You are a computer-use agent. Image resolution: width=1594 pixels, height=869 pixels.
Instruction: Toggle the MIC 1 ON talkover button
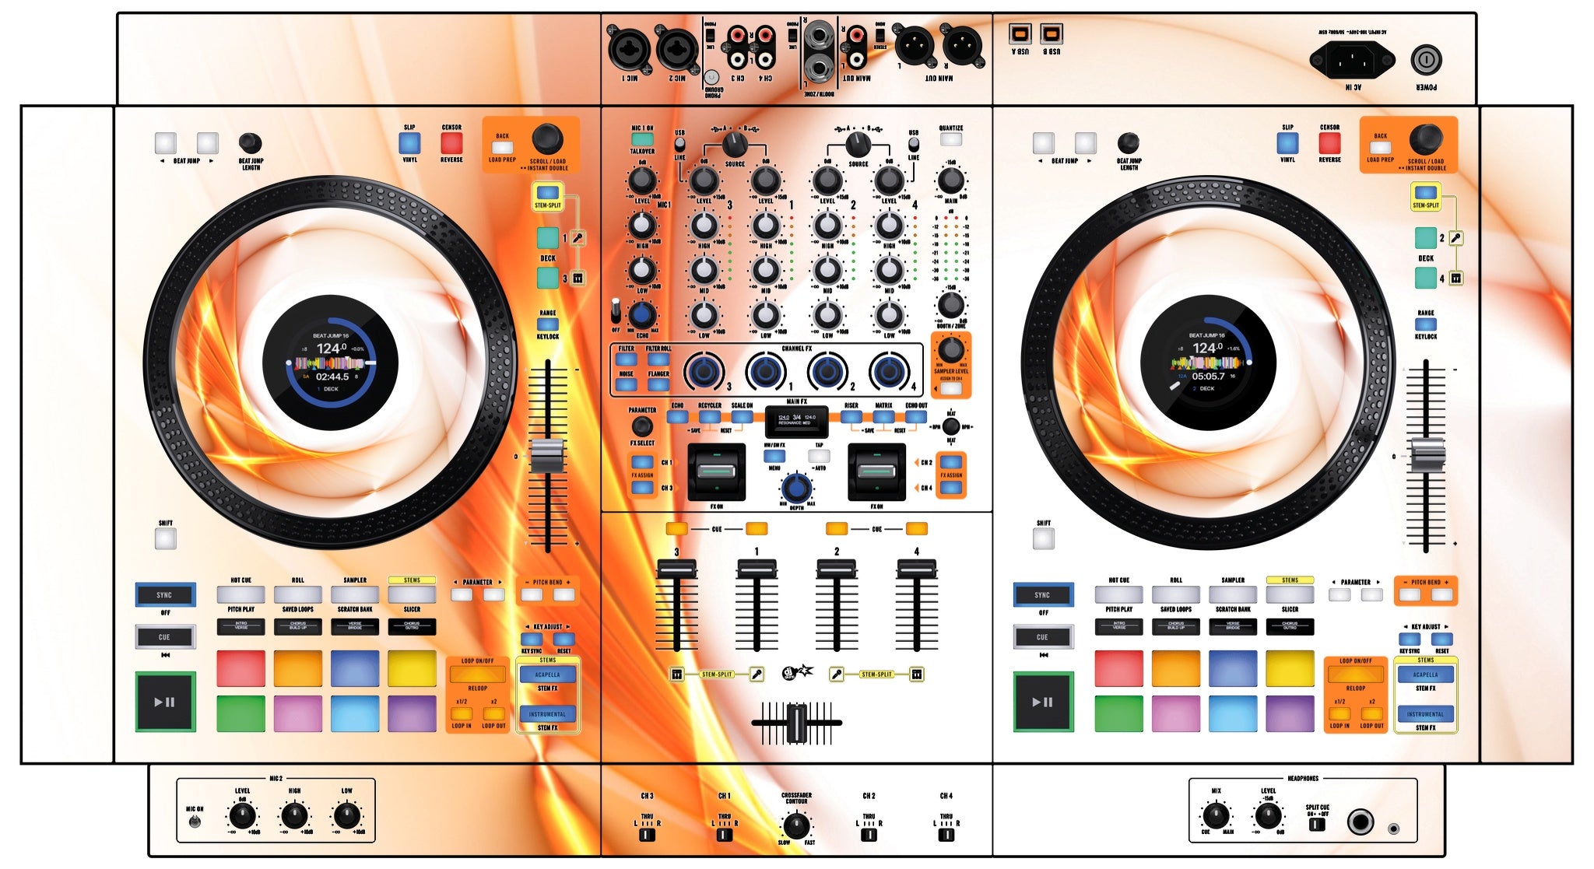[642, 140]
